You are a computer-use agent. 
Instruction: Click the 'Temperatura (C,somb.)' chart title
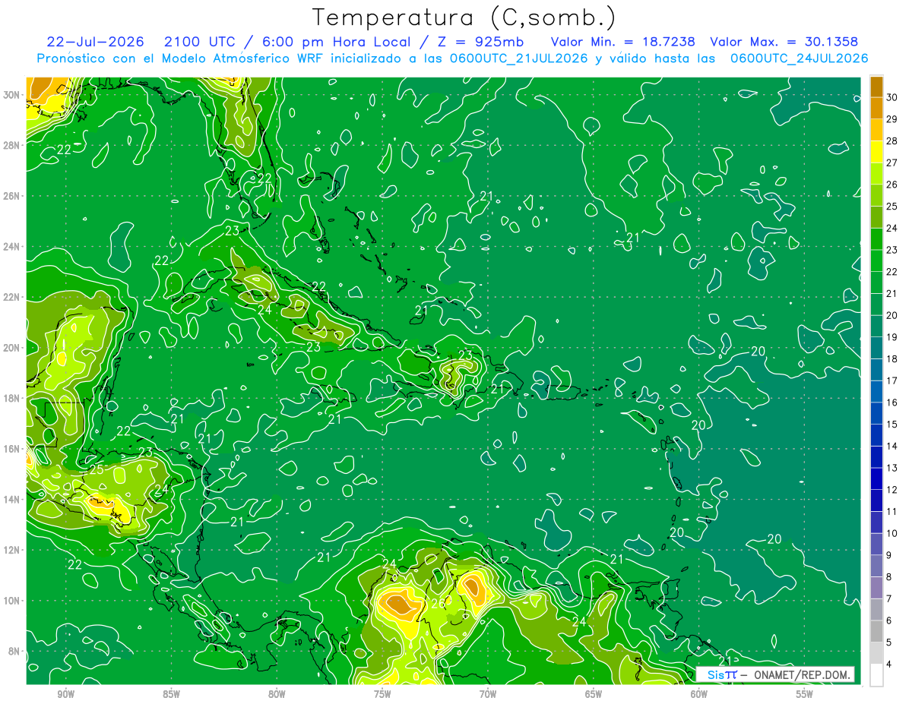click(x=464, y=17)
